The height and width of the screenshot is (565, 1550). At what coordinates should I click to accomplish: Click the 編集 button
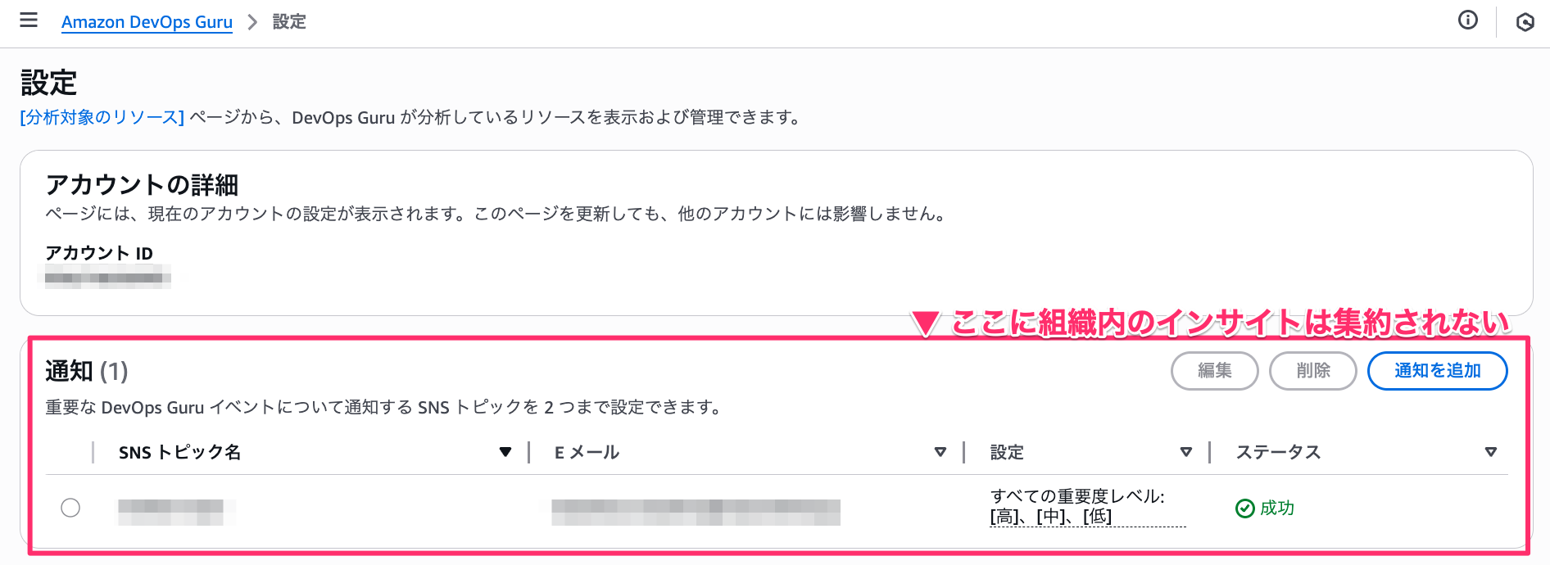(x=1214, y=371)
